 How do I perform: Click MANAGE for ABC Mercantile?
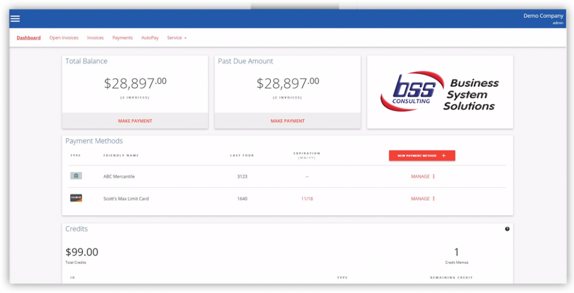[x=420, y=177]
